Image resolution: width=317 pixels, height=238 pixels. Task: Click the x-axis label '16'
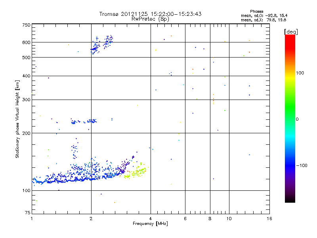tap(269, 219)
